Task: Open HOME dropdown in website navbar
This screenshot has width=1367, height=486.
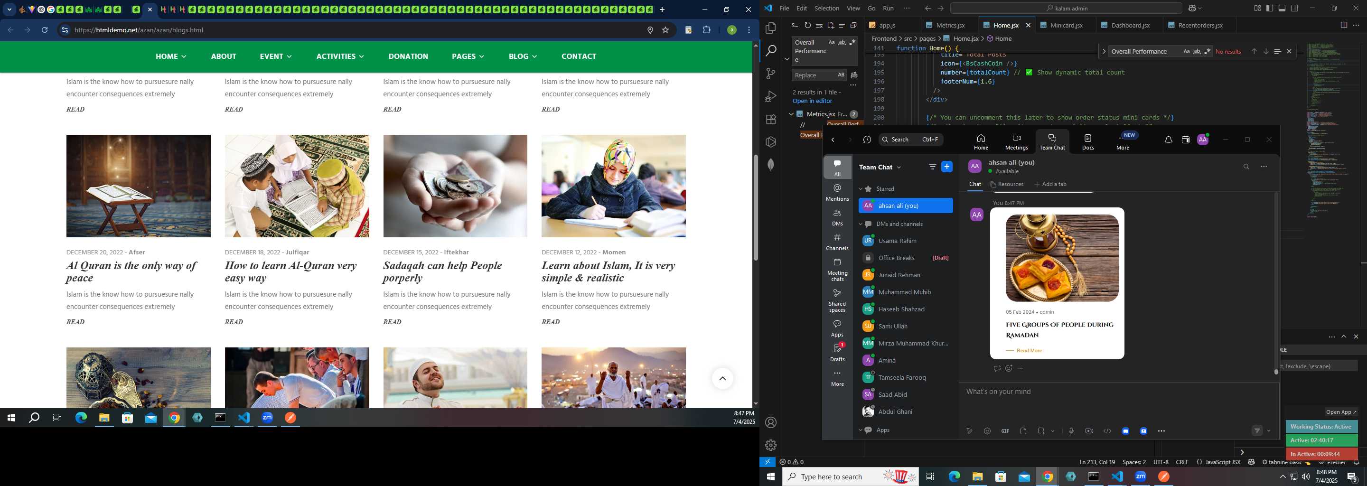Action: [x=171, y=56]
